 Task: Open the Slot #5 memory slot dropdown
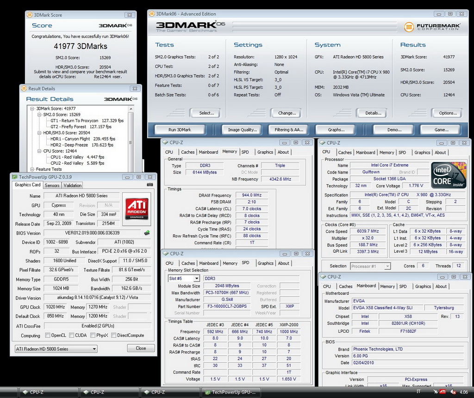coord(184,278)
